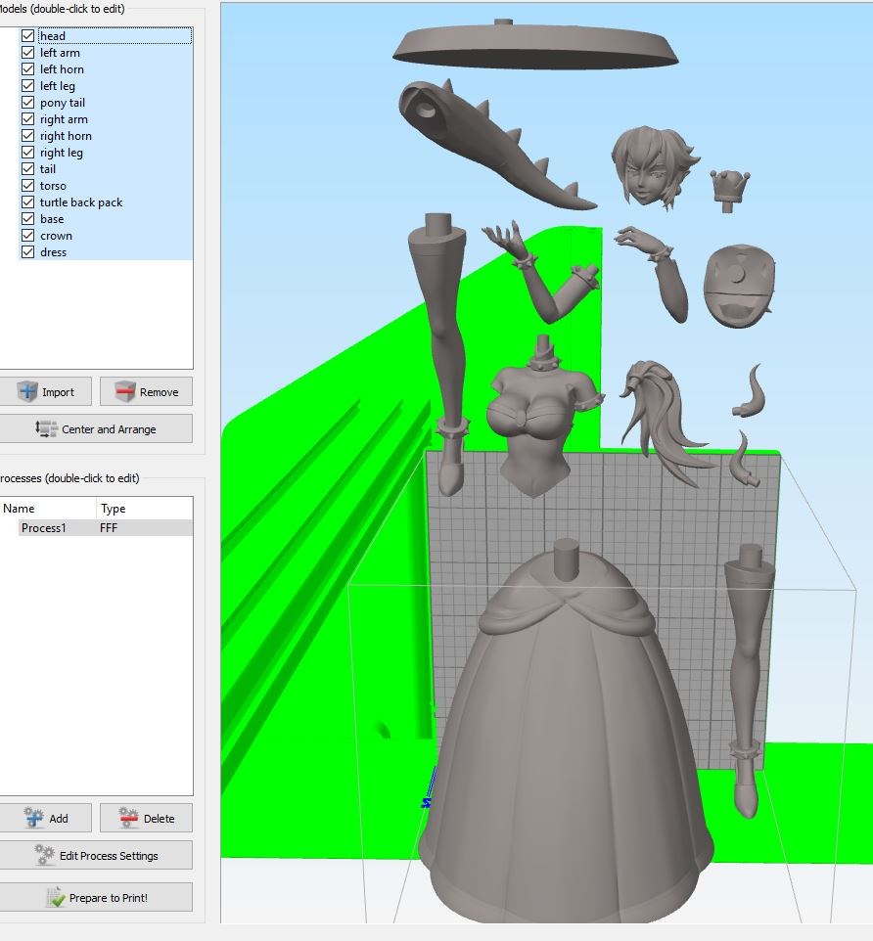
Task: Click the Remove model button
Action: tap(146, 392)
